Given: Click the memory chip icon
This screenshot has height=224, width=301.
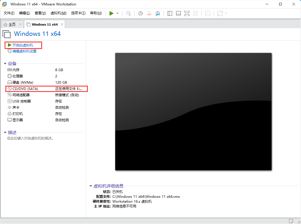Looking at the screenshot, I should (10, 70).
